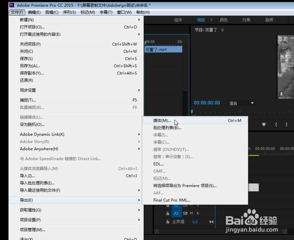This screenshot has width=294, height=240.
Task: Open the 序列(S) menu
Action: point(69,12)
